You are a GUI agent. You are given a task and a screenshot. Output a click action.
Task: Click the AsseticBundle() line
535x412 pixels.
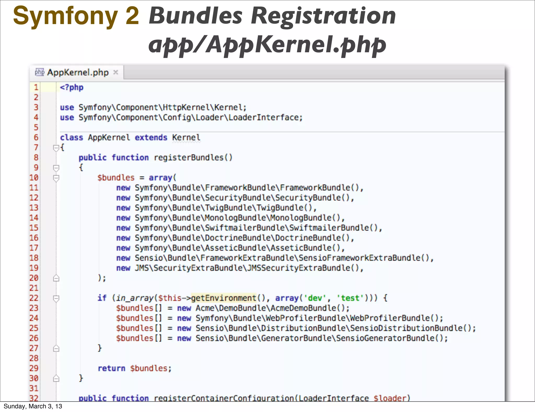pos(230,248)
